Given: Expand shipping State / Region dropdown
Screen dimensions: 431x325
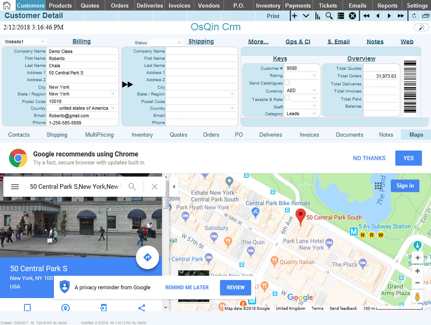Looking at the screenshot, I should point(232,94).
